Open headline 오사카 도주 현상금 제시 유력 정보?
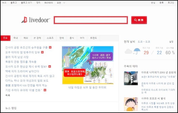 coord(26,66)
